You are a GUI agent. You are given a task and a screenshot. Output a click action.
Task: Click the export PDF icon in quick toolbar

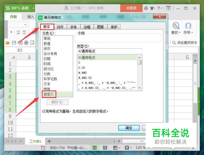click(x=20, y=43)
